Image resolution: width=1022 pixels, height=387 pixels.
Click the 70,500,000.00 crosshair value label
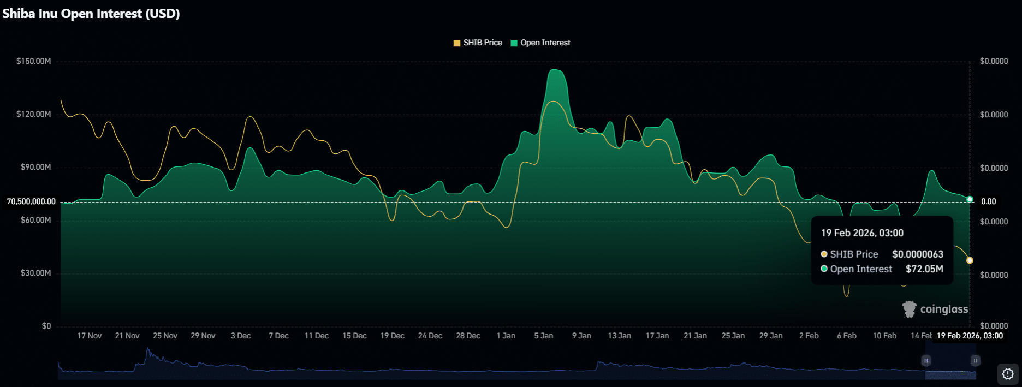pyautogui.click(x=31, y=201)
